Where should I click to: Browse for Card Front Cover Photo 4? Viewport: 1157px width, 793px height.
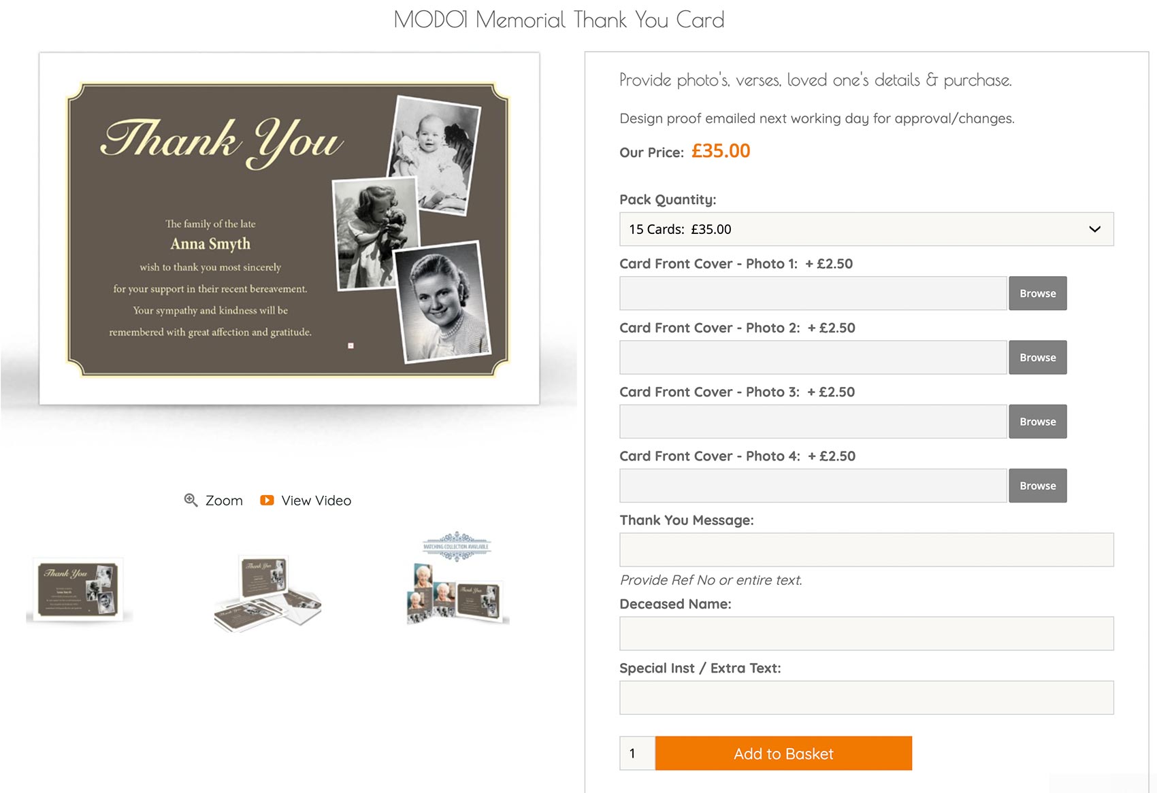click(x=1037, y=486)
